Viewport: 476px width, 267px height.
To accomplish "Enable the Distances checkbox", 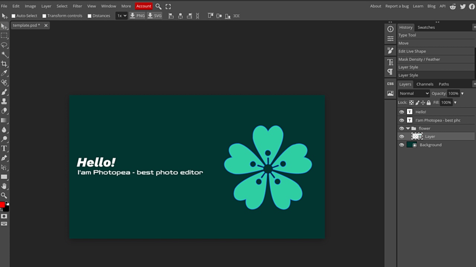I will coord(89,16).
